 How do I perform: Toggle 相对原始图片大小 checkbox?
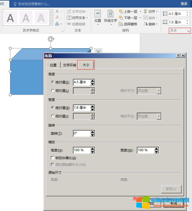click(x=52, y=165)
